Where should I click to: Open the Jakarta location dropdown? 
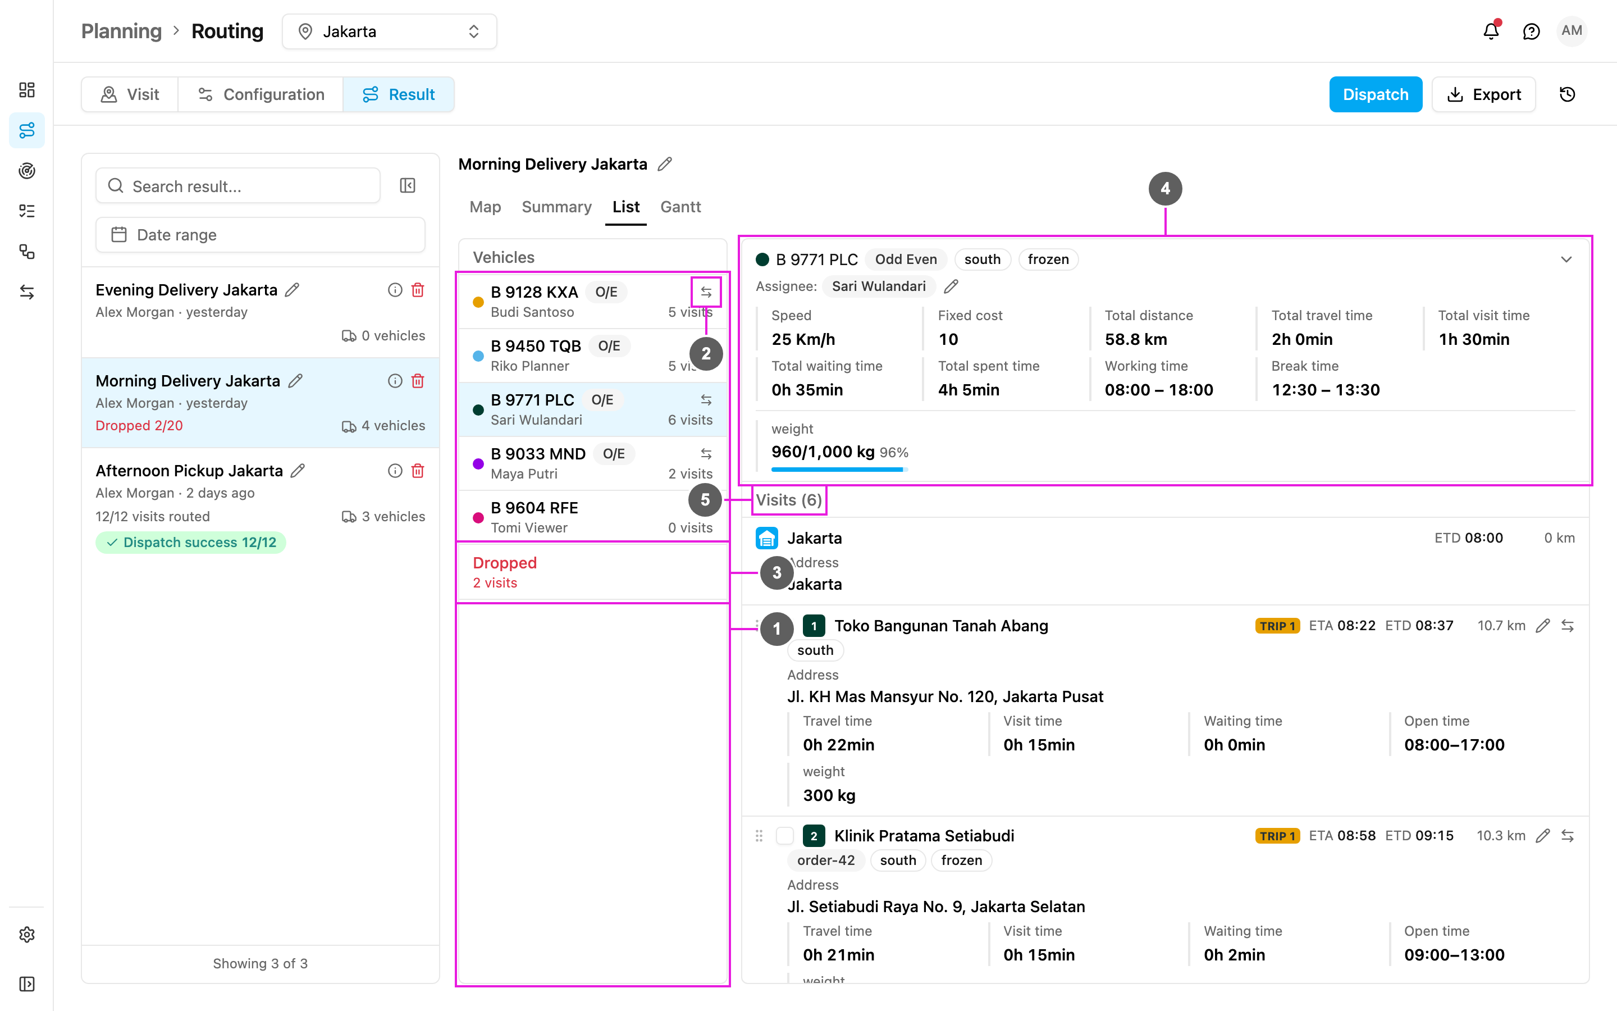[390, 31]
